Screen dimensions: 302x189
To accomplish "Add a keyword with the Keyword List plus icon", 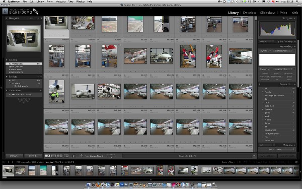I will pyautogui.click(x=260, y=84).
